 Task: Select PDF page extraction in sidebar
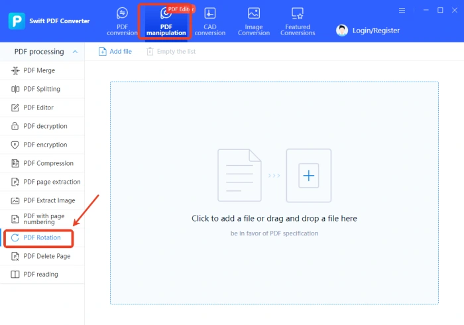coord(42,182)
